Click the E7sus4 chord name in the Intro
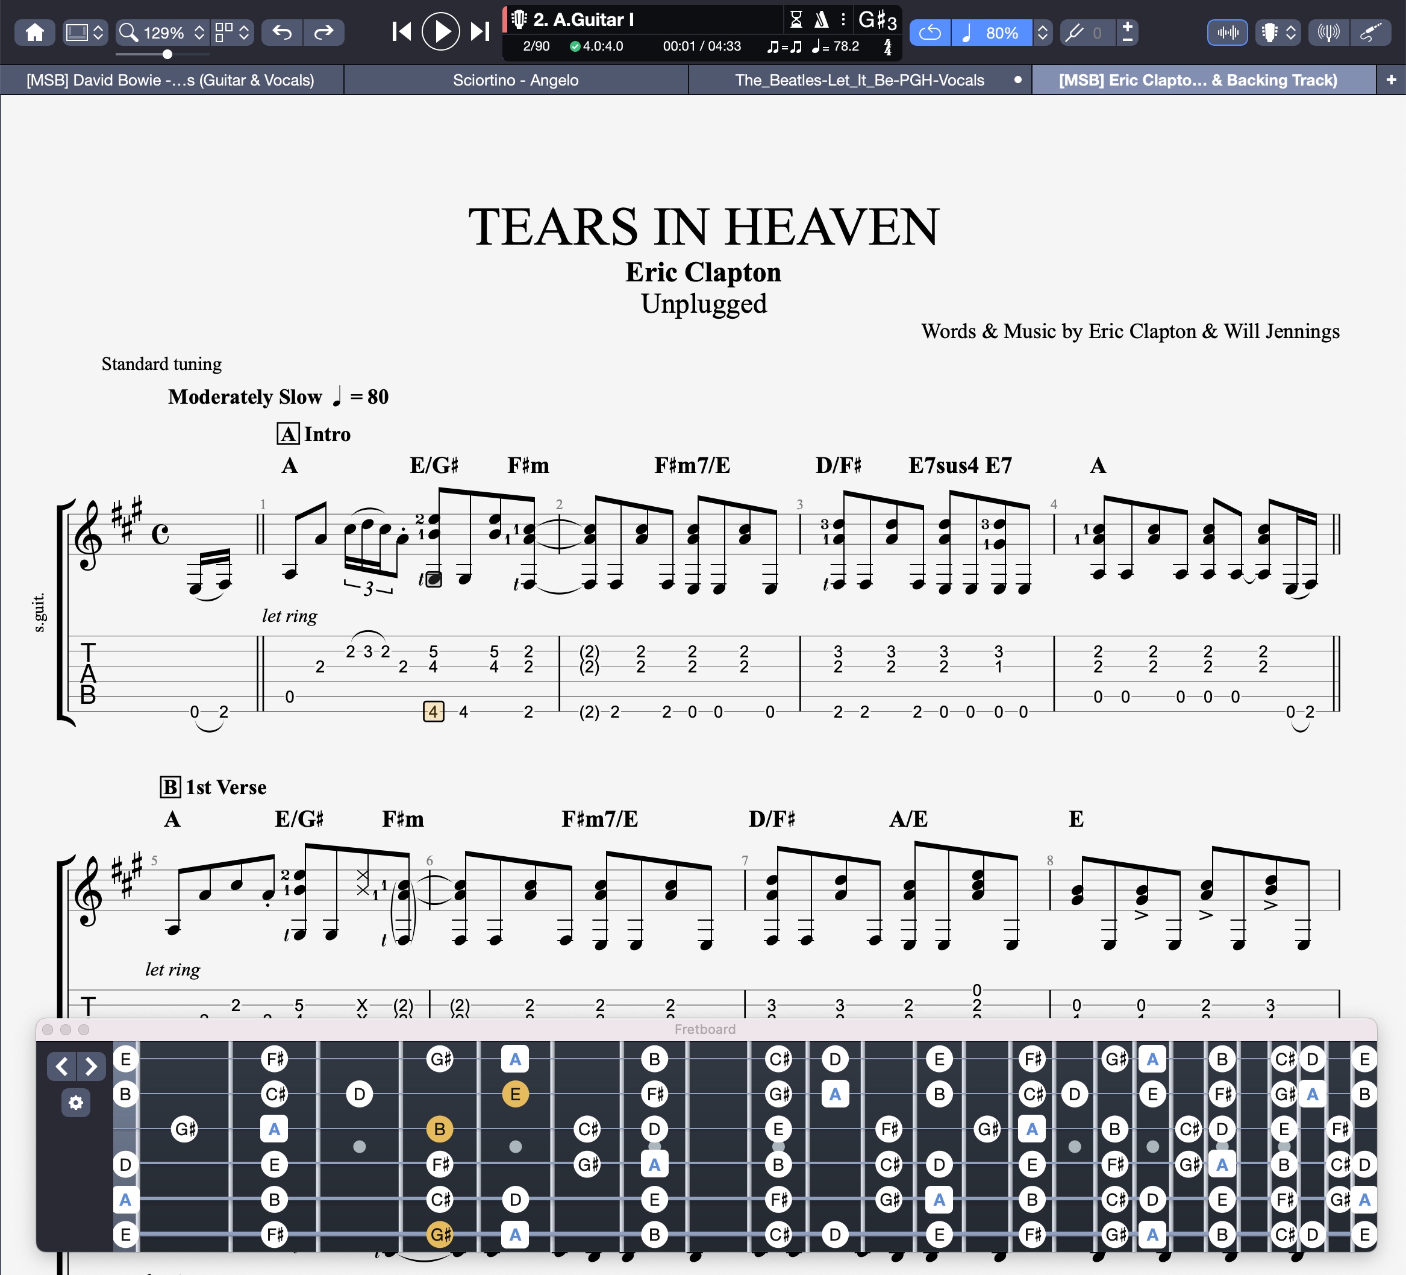This screenshot has height=1275, width=1406. [x=943, y=465]
